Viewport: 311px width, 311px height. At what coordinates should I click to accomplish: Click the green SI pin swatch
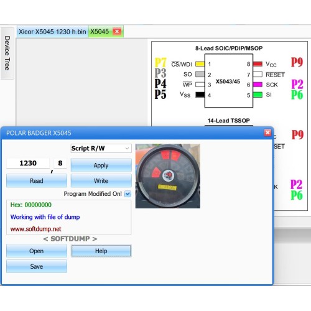click(x=258, y=95)
